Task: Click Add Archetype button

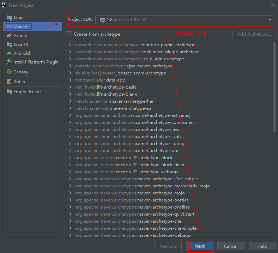Action: (254, 34)
